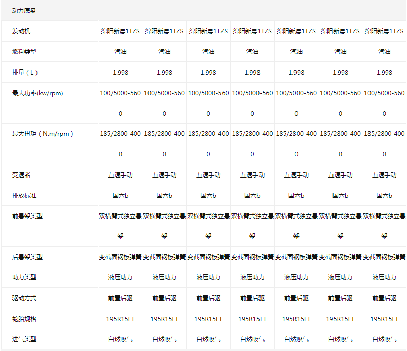This screenshot has height=351, width=407.
Task: Click 绵阳新晨1TZS in the first data column
Action: 120,31
